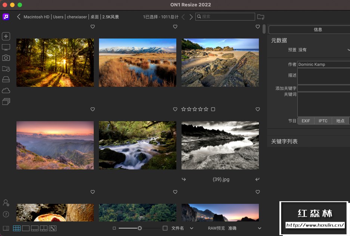Favorite the forest sunlight photo heart

click(93, 27)
